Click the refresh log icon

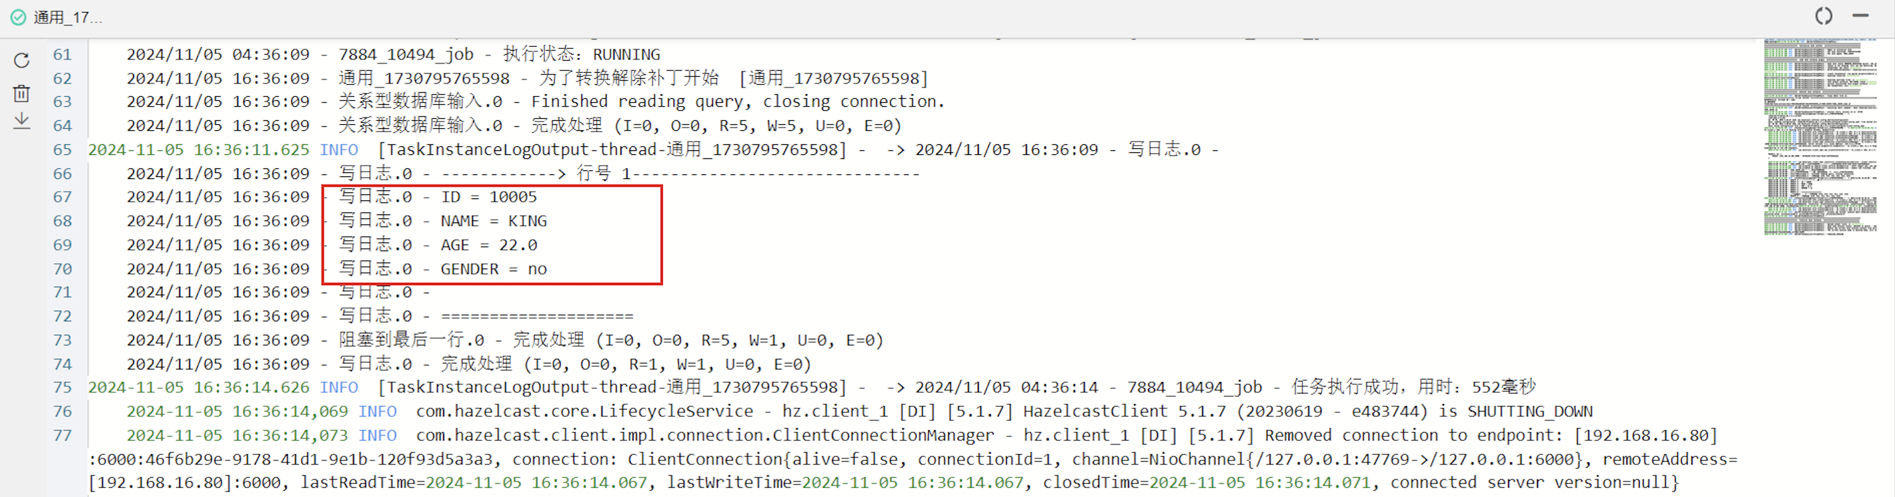point(21,60)
